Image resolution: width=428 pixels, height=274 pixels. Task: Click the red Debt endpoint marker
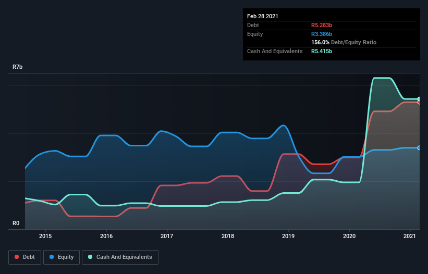[419, 102]
